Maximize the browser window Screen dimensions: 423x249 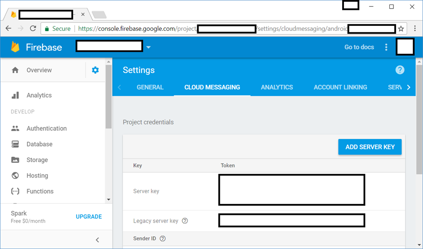pos(392,7)
